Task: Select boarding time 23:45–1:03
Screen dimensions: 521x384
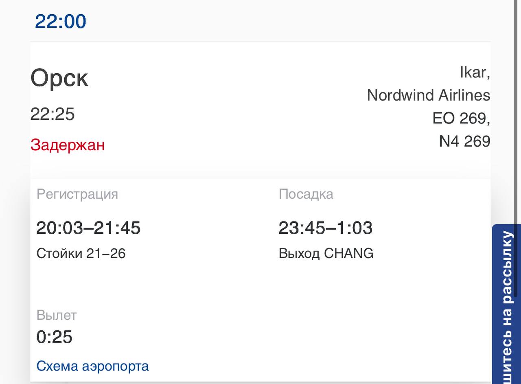Action: [x=326, y=228]
